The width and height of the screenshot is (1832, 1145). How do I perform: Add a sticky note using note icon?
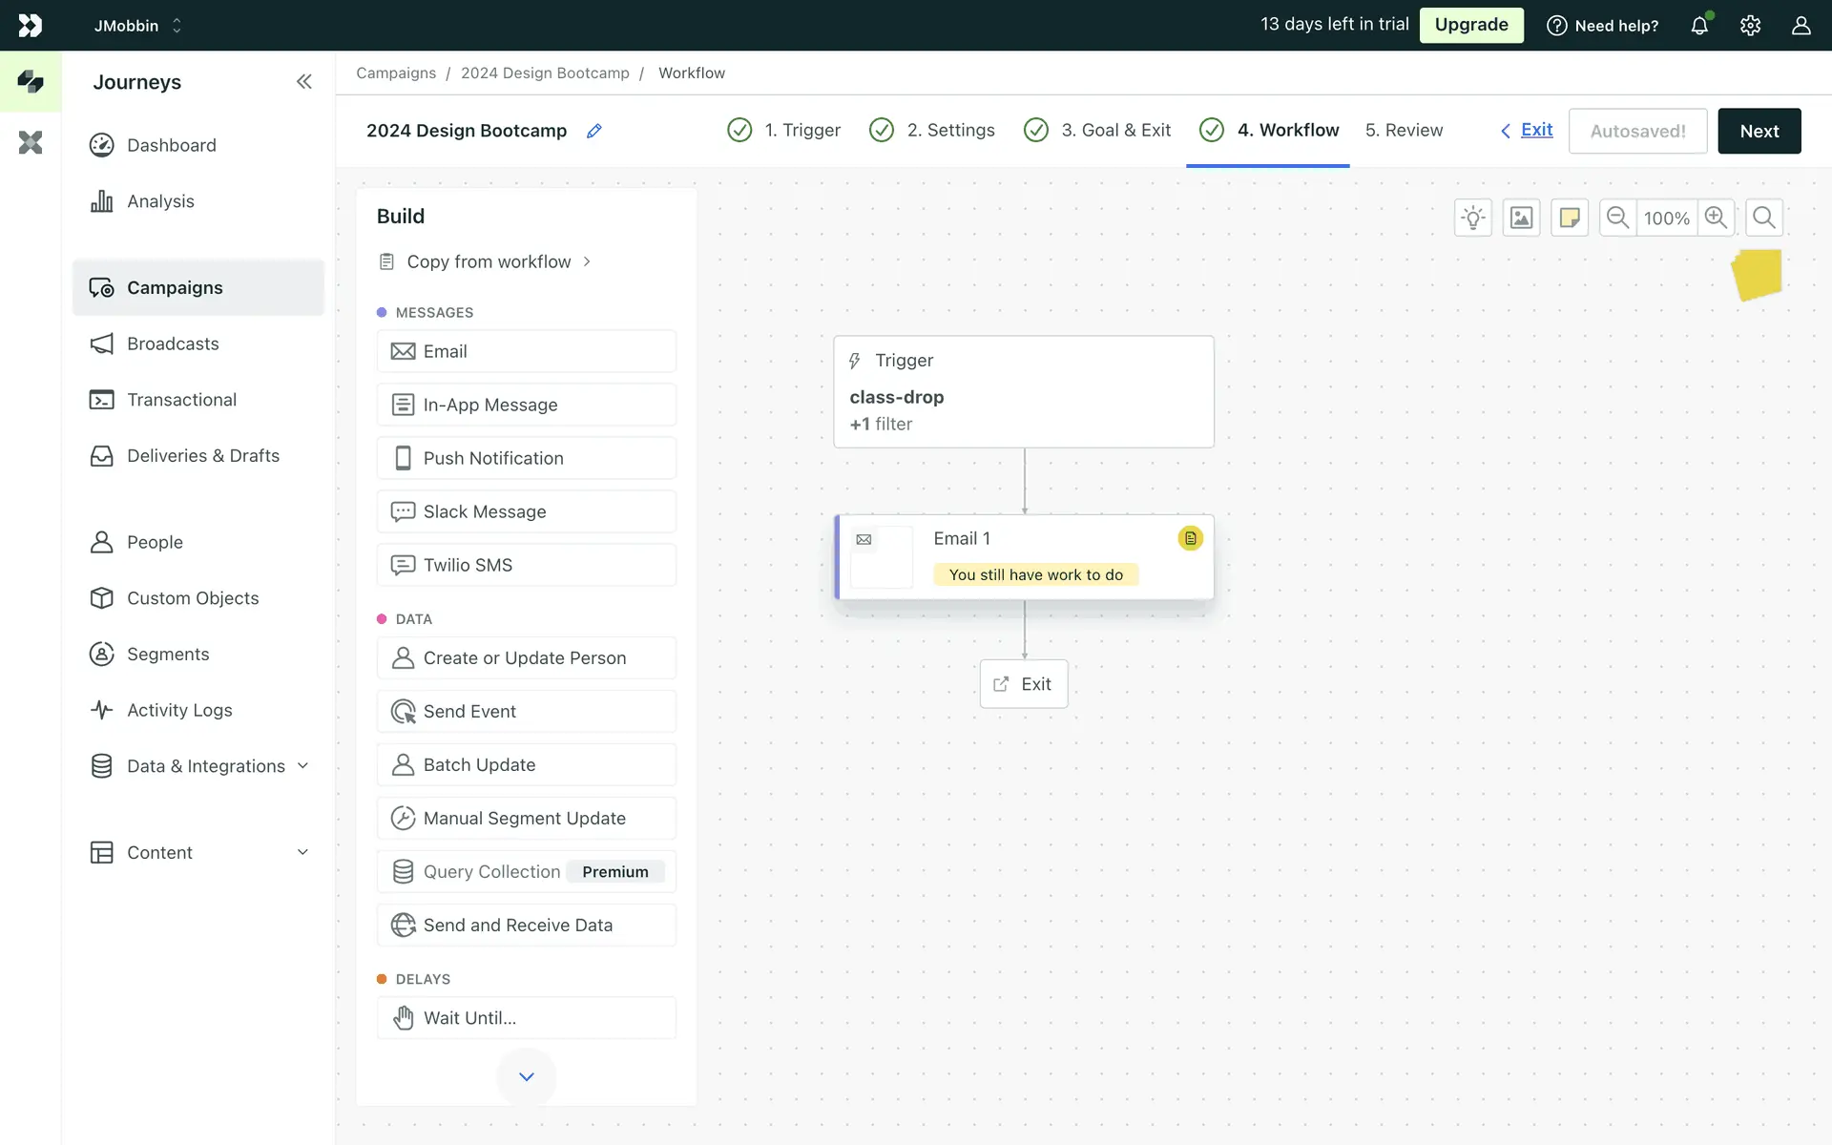pos(1570,218)
